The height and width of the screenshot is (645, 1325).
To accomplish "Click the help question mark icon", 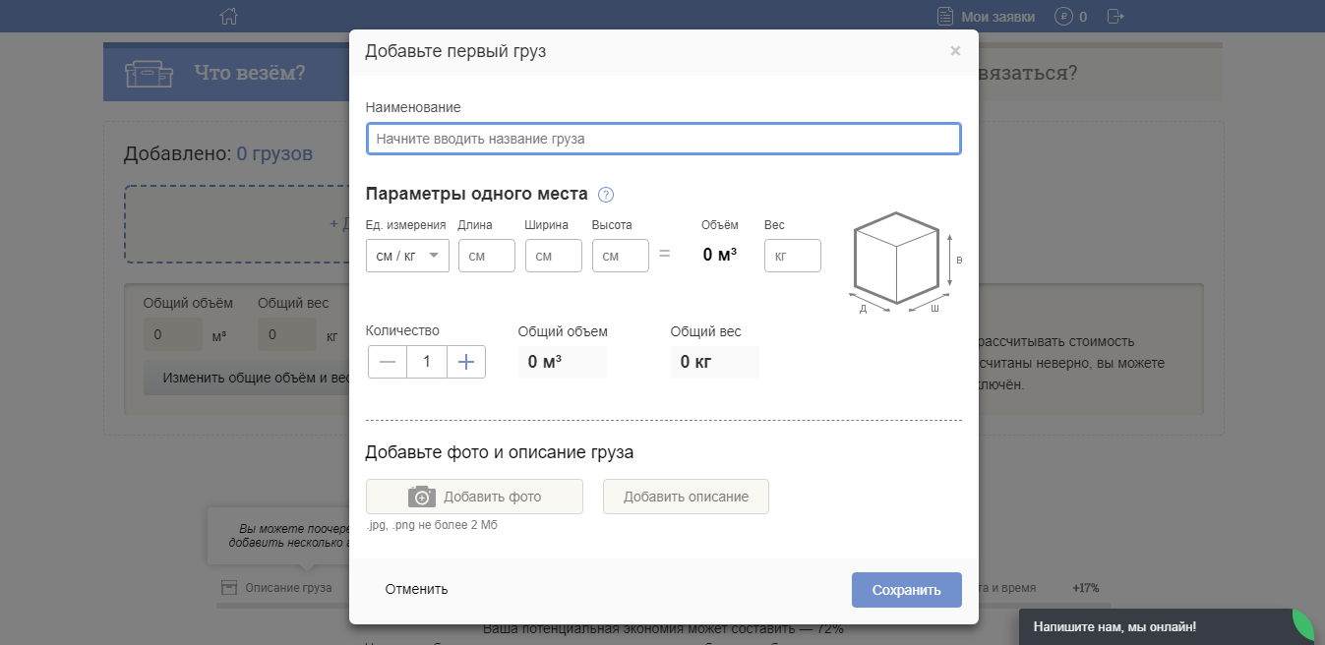I will [x=606, y=195].
